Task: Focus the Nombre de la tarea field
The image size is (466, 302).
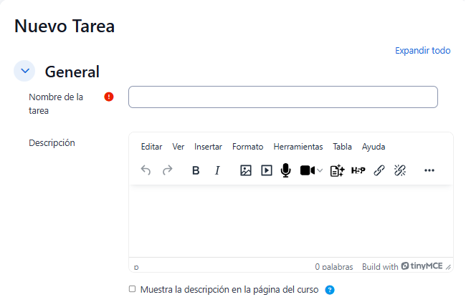Action: [x=282, y=97]
